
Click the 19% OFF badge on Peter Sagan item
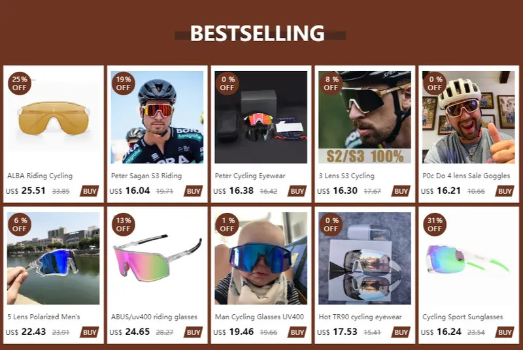124,84
